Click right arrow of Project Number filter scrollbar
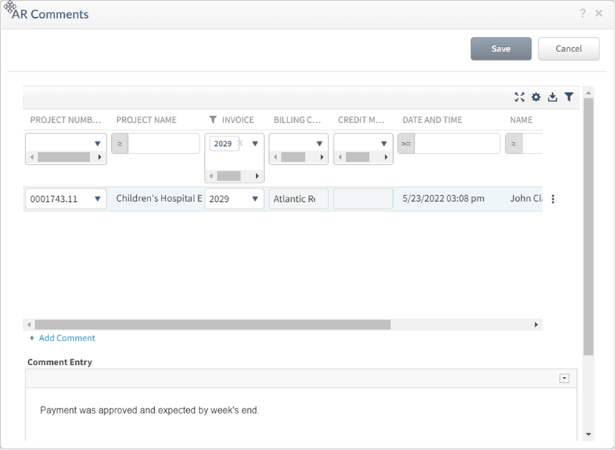This screenshot has height=450, width=615. [100, 157]
